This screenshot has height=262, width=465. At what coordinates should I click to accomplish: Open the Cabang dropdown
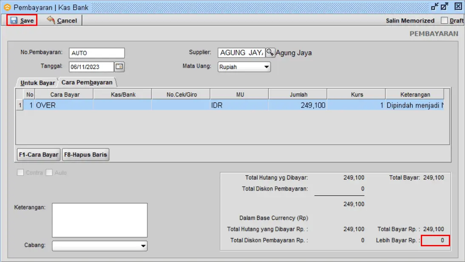pos(143,246)
